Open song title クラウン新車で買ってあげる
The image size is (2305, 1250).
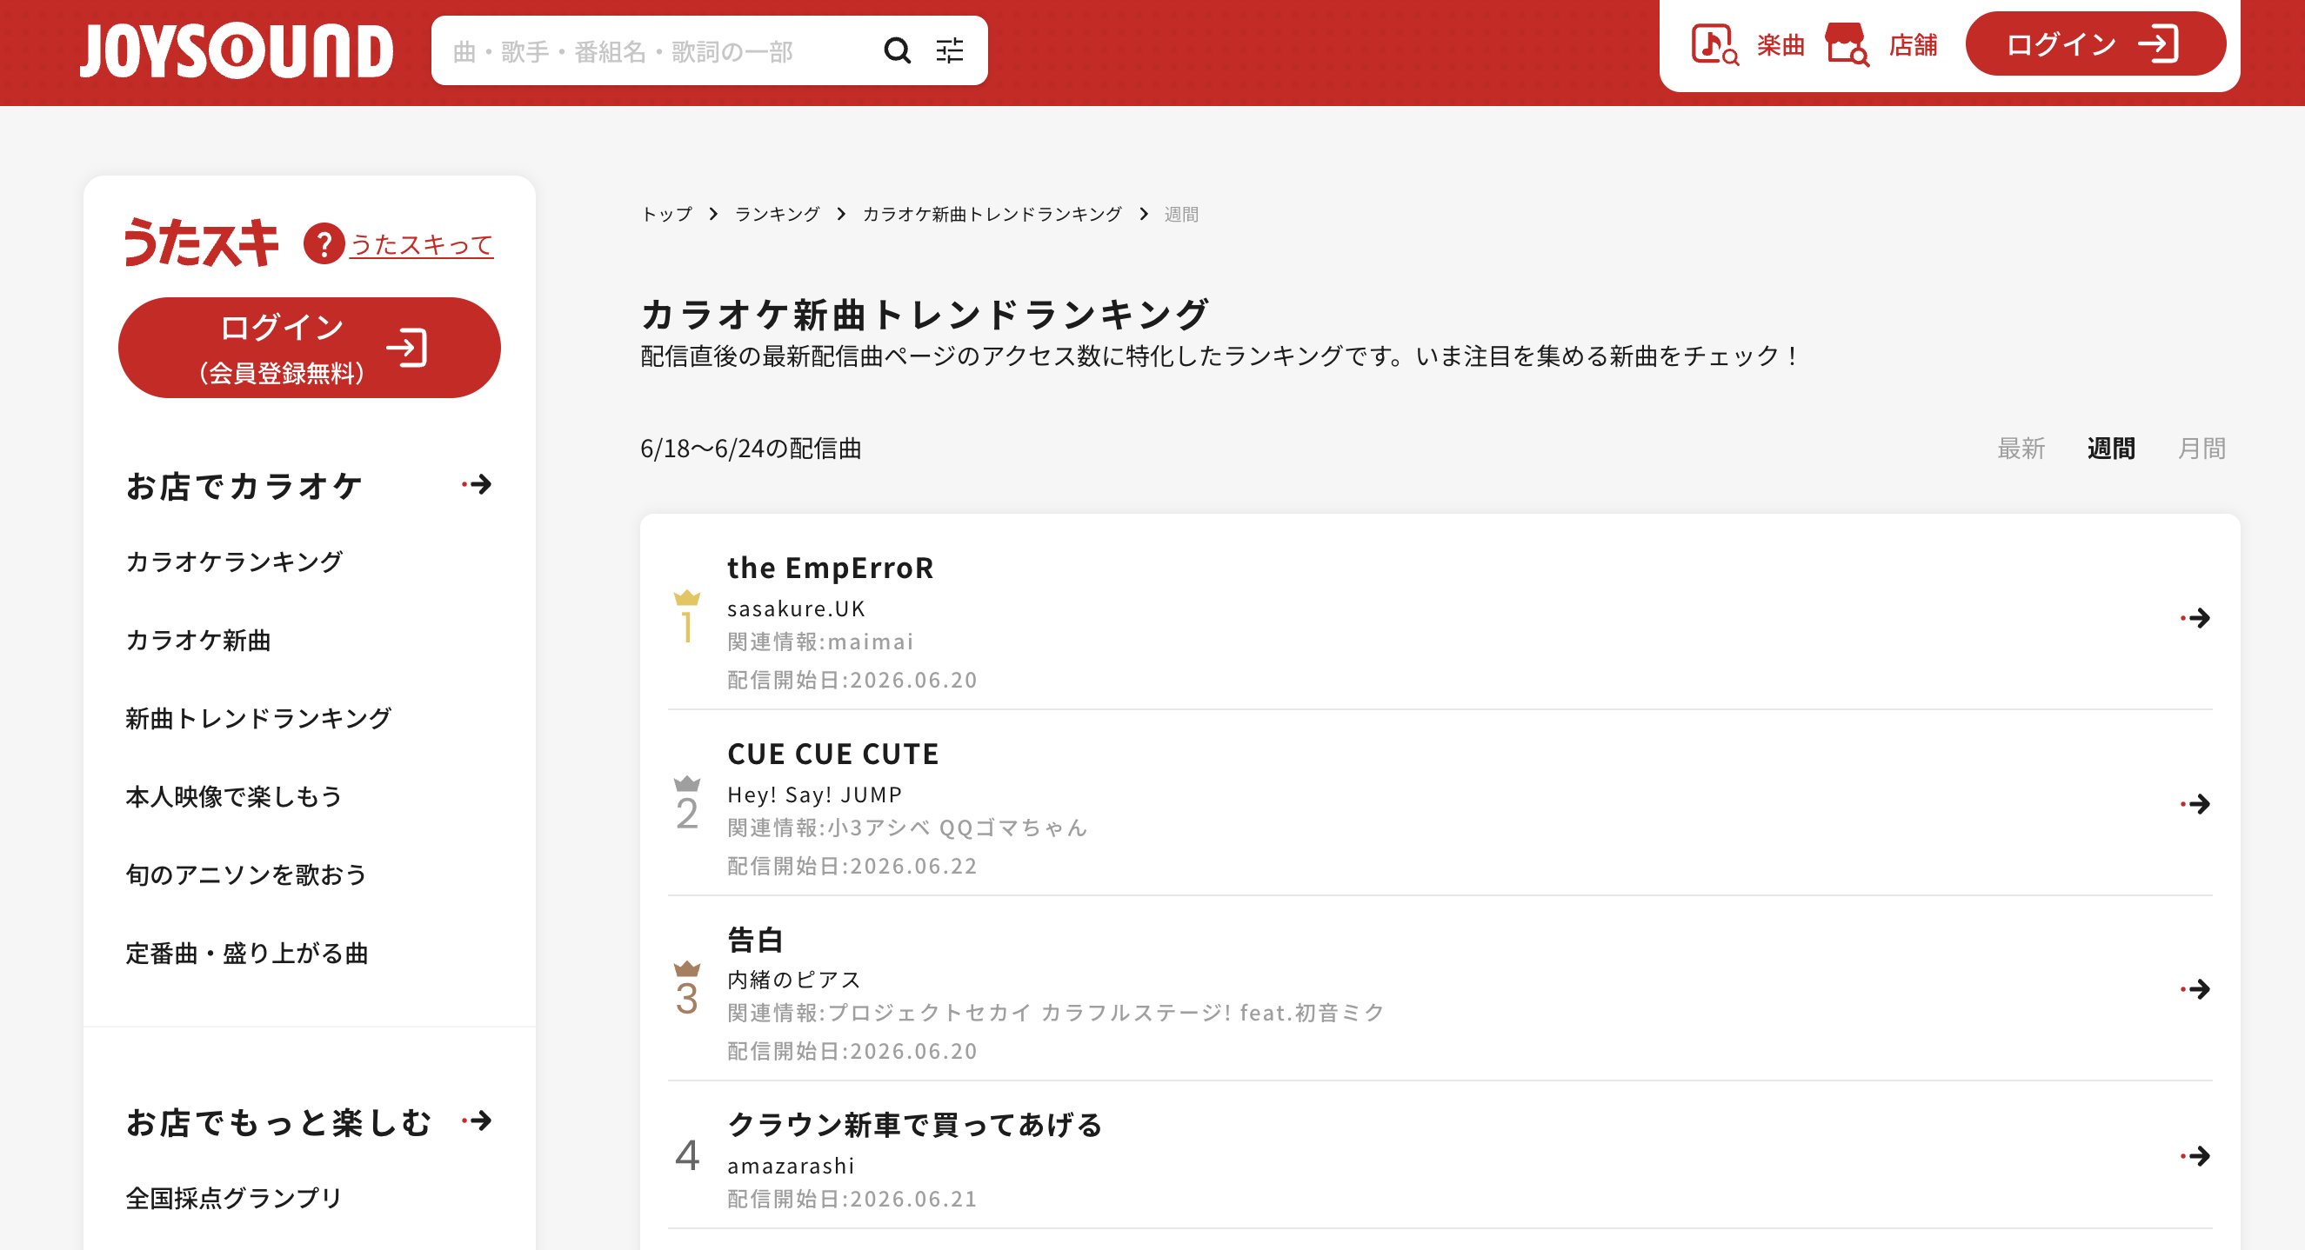(x=914, y=1125)
